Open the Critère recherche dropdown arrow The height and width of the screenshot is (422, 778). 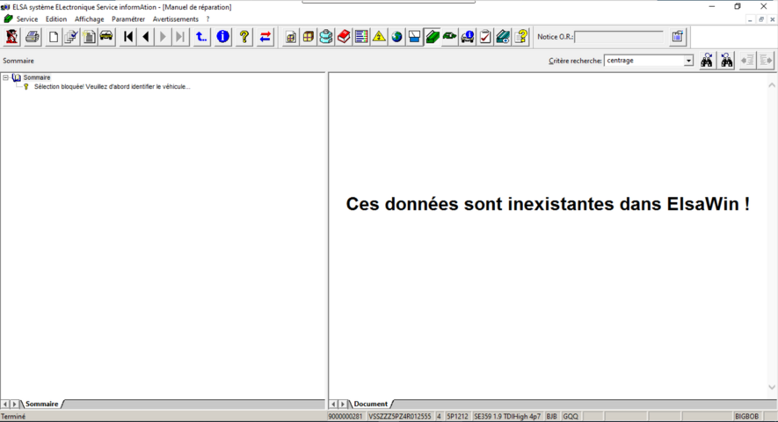(688, 61)
